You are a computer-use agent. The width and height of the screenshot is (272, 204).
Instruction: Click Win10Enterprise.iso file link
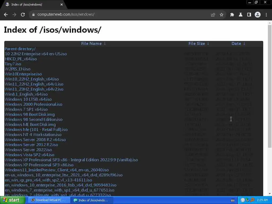[x=23, y=74]
